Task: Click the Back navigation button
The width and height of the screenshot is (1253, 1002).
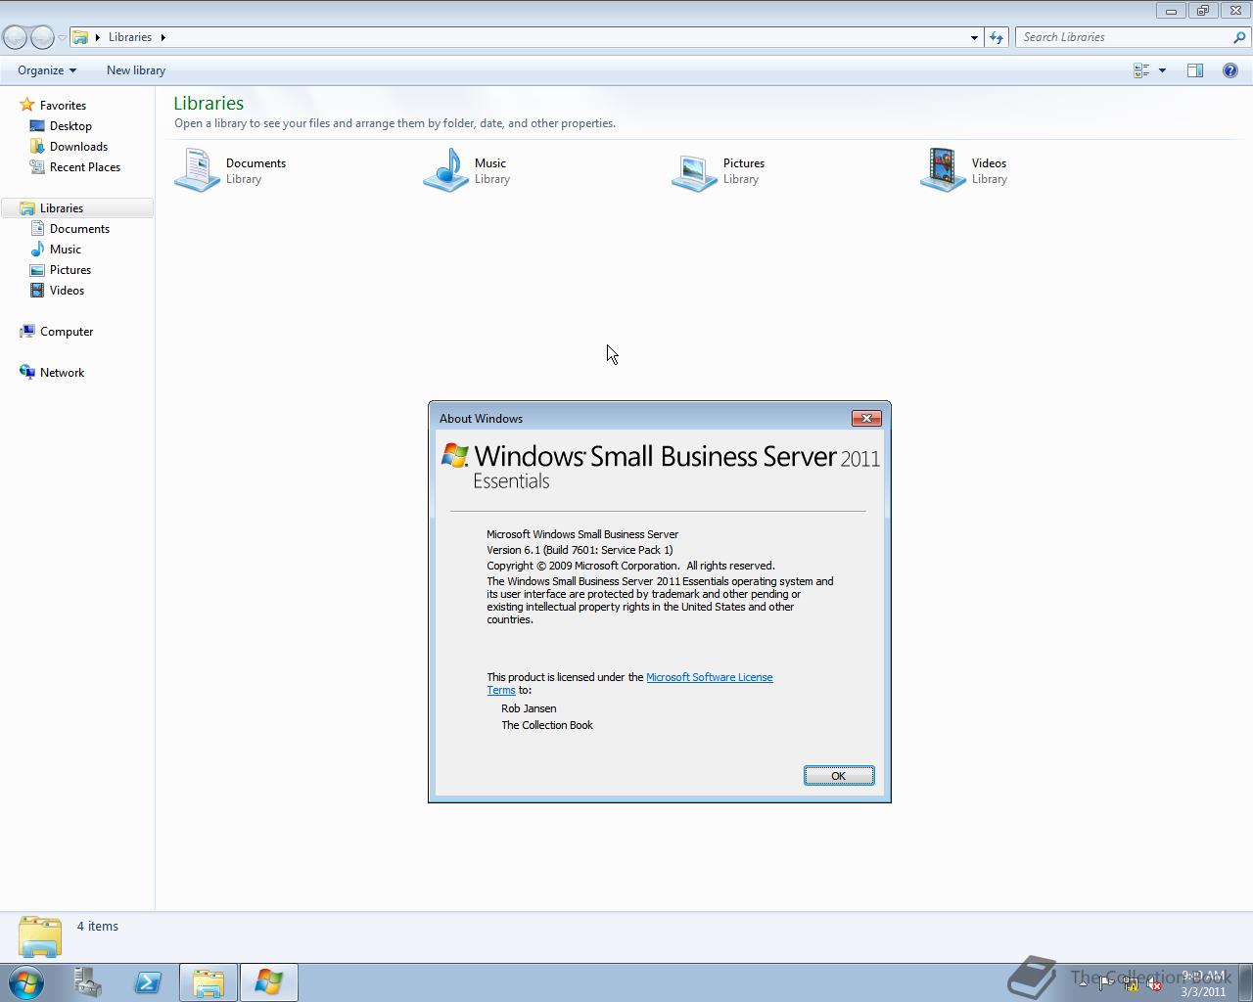Action: click(15, 37)
